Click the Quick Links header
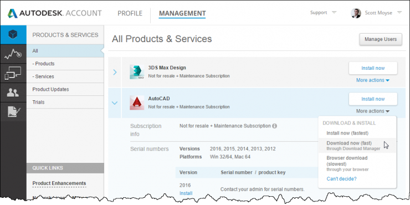410x205 pixels. click(65, 168)
